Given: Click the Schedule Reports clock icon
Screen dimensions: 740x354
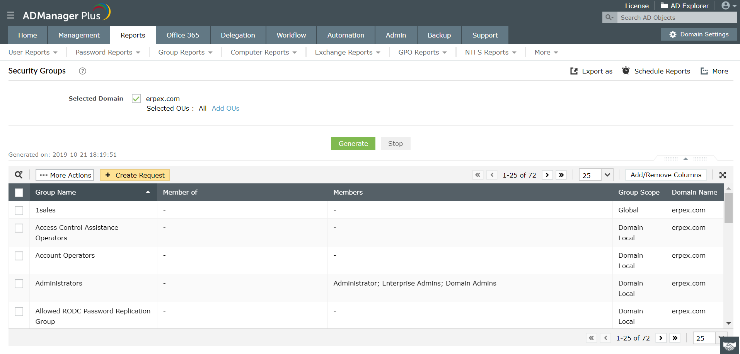Looking at the screenshot, I should click(x=626, y=71).
